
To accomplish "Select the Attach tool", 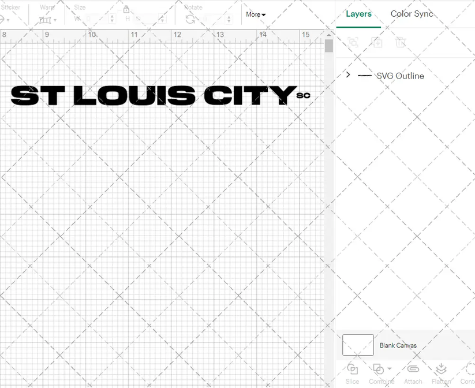I will pos(413,372).
